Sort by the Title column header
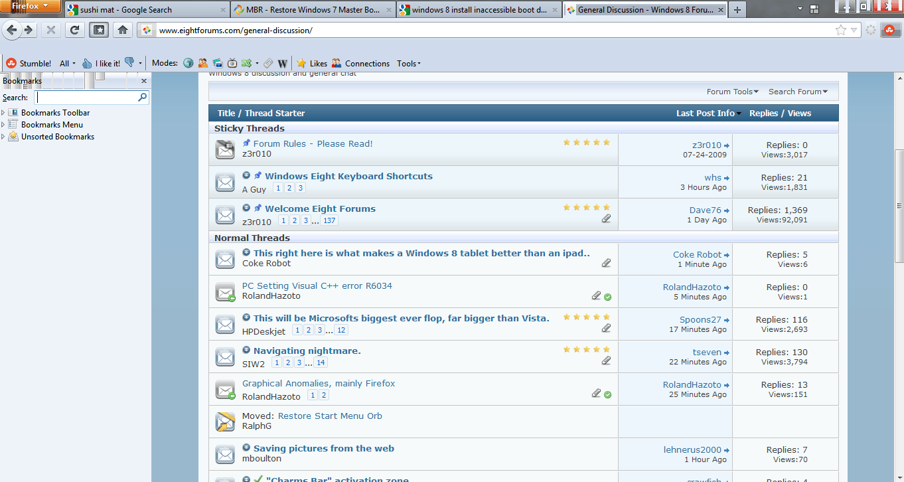The height and width of the screenshot is (482, 904). tap(226, 113)
